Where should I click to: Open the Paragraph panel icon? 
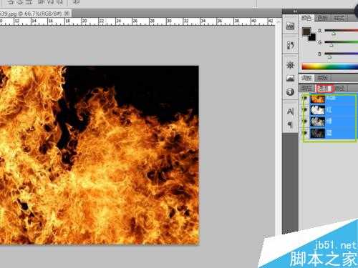[290, 124]
